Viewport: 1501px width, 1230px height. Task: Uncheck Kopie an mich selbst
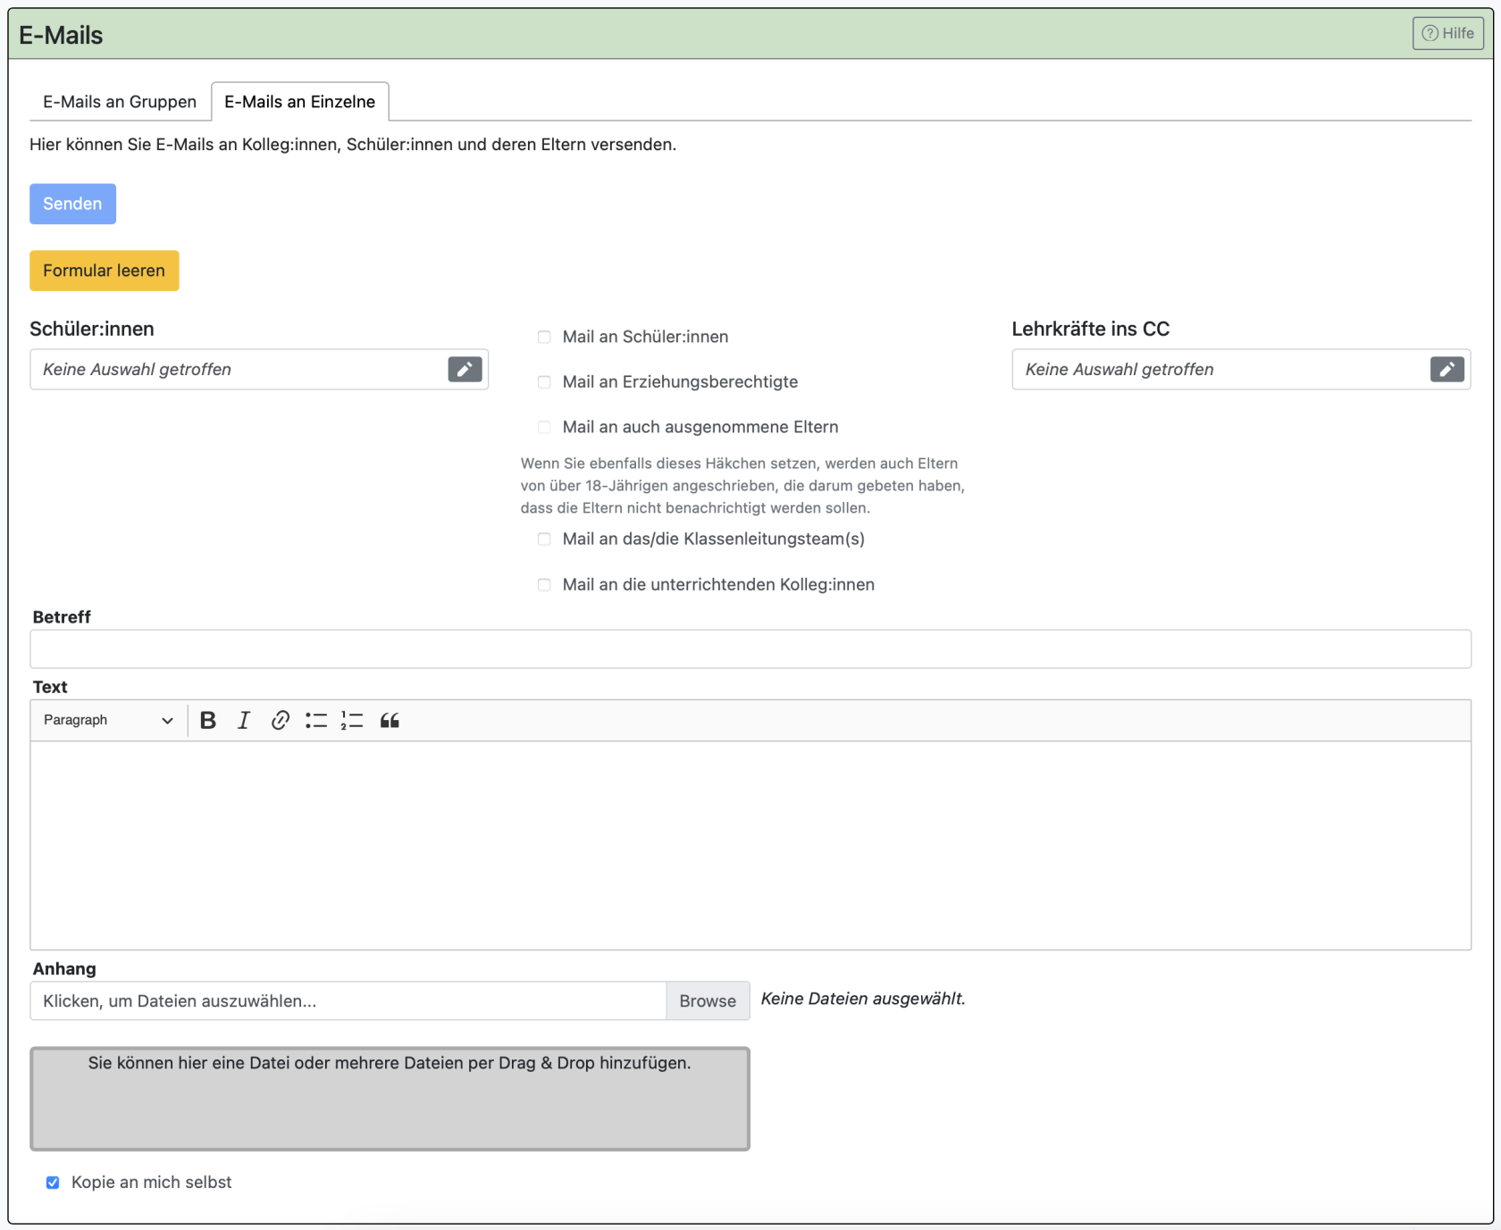tap(53, 1183)
